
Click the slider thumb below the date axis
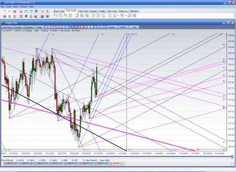click(232, 157)
